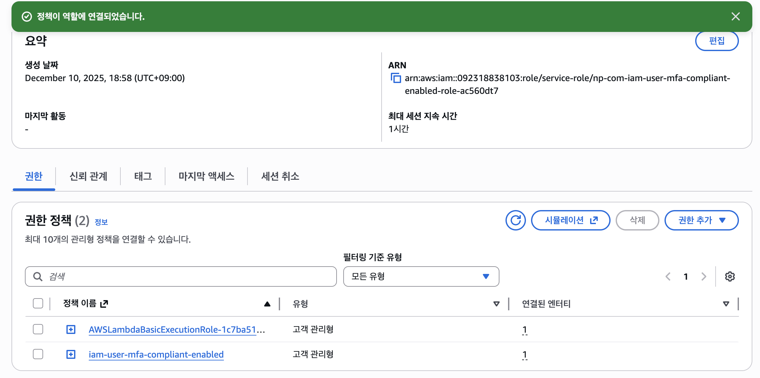Switch to the 마지막 액세스 tab

pos(206,176)
